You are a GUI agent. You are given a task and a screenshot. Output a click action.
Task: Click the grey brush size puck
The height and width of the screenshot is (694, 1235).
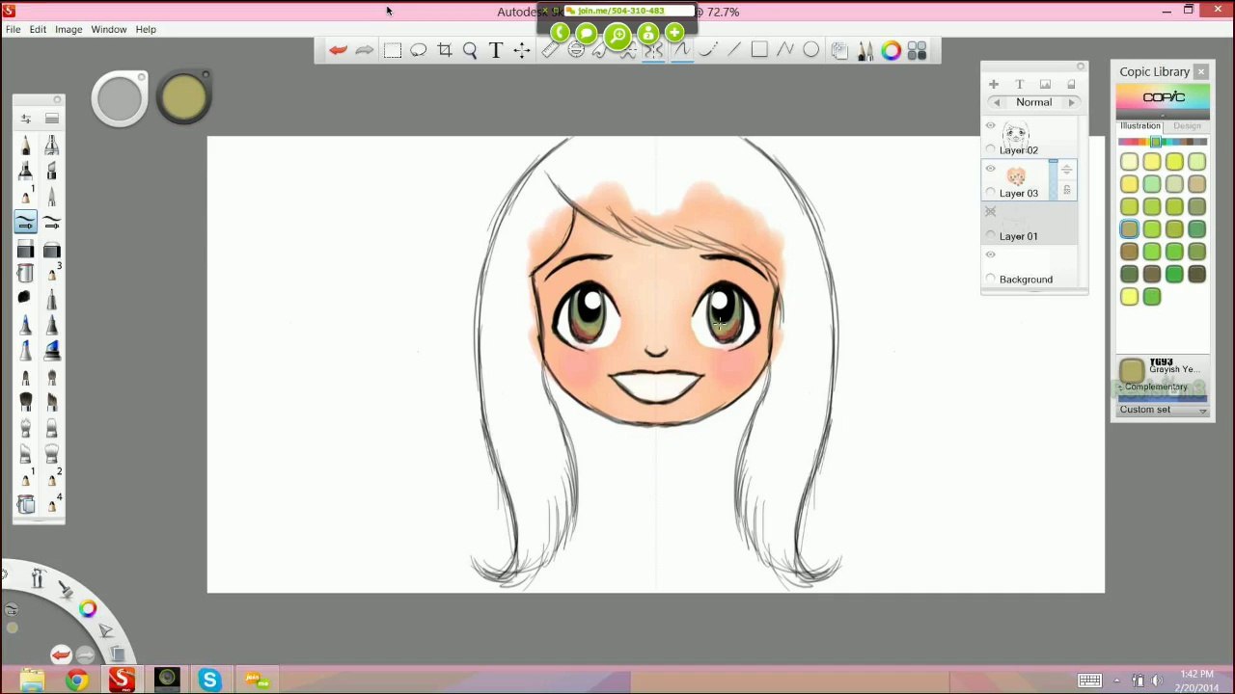click(120, 98)
